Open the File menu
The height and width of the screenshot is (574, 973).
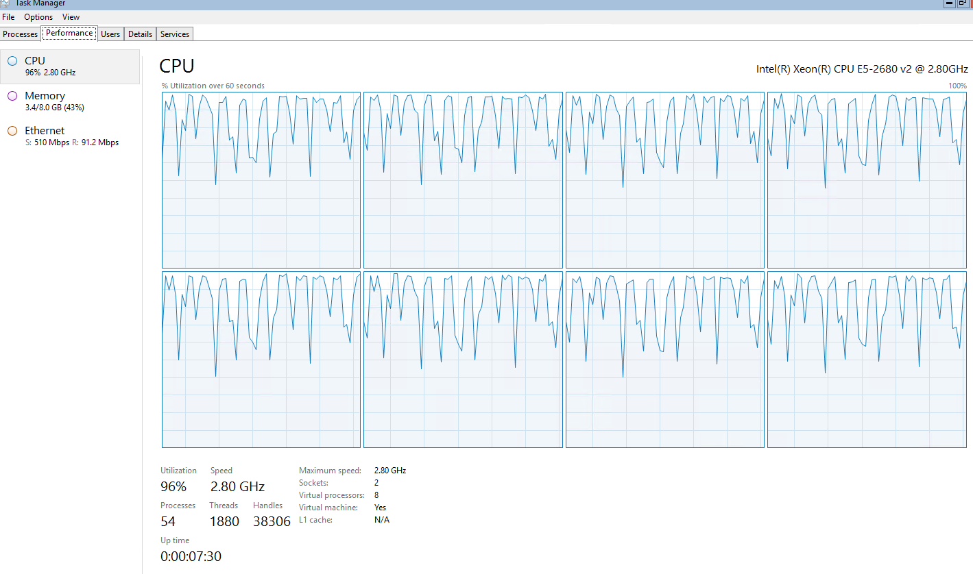8,17
